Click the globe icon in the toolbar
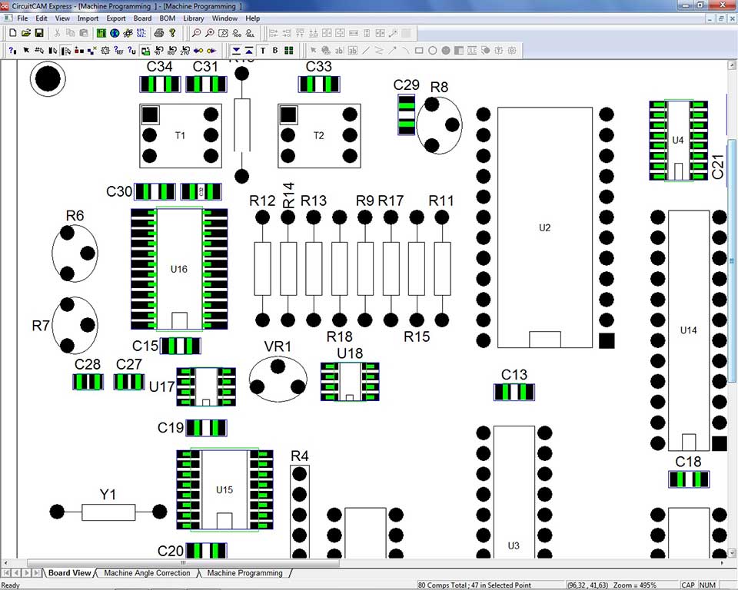 click(x=115, y=33)
